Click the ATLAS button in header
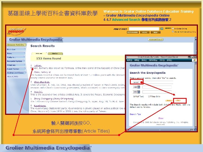This screenshot has height=152, width=203. click(x=145, y=32)
